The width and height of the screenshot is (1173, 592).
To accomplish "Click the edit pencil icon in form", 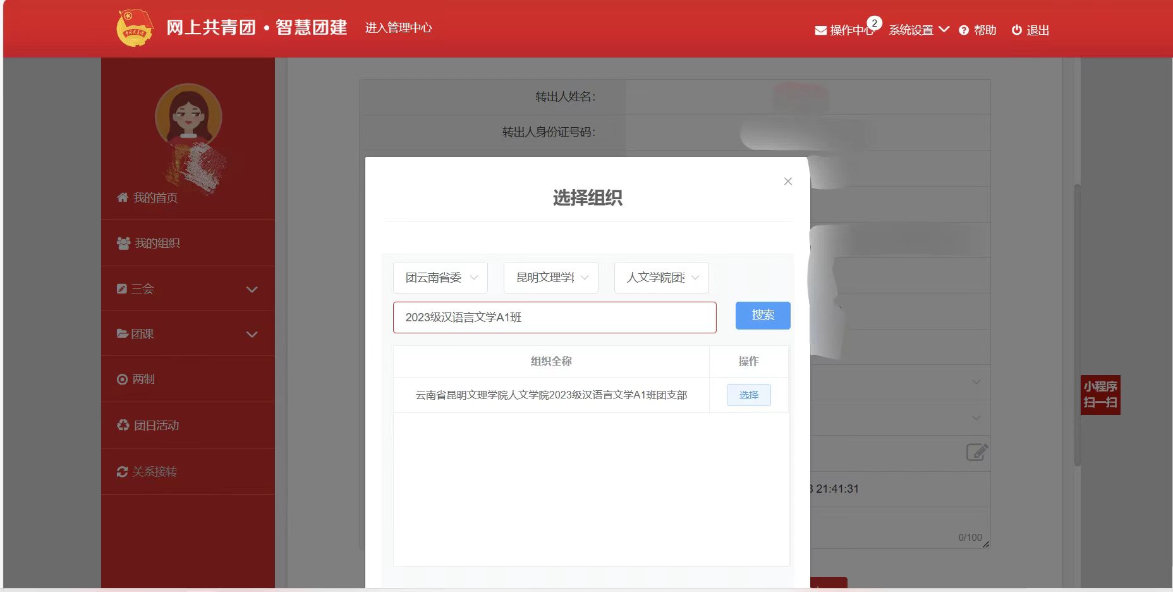I will (x=976, y=452).
